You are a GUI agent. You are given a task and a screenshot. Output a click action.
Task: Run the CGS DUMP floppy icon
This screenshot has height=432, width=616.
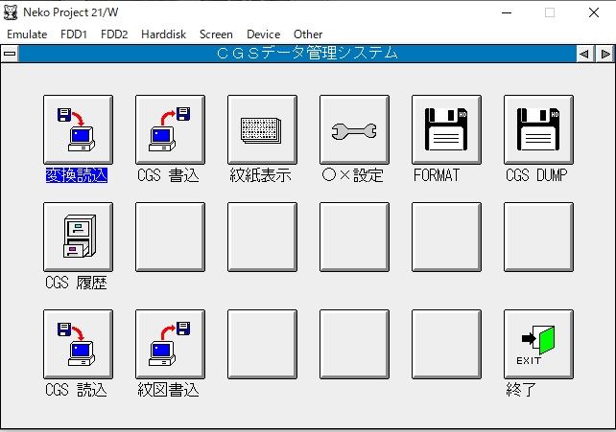(x=538, y=129)
